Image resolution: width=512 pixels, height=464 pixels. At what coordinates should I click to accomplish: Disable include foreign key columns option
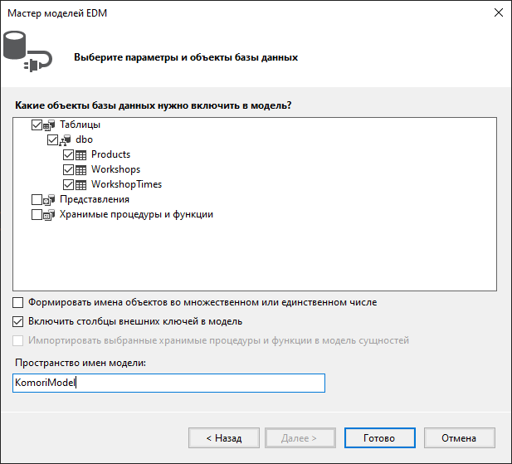coord(19,321)
